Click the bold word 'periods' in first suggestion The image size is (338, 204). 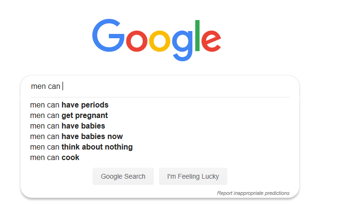[95, 105]
